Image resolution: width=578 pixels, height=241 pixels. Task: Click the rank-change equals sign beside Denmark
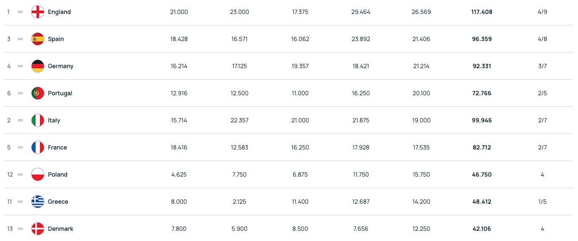tap(20, 229)
